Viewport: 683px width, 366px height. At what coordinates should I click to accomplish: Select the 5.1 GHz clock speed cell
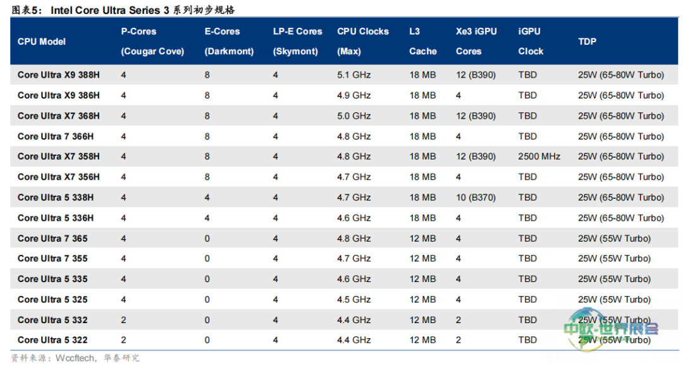pos(354,75)
